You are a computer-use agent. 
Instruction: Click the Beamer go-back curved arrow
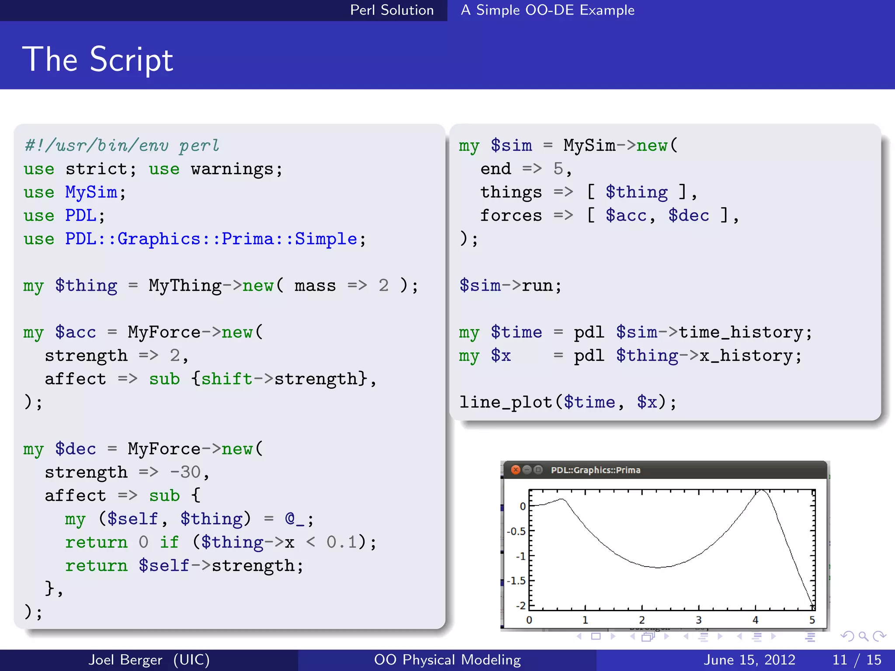(x=847, y=636)
